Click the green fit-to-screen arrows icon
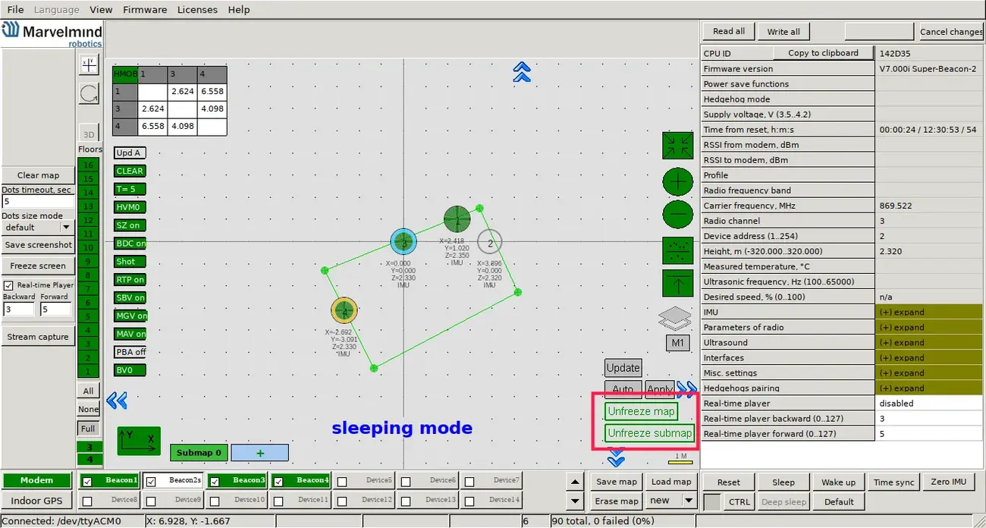986x528 pixels. 677,146
